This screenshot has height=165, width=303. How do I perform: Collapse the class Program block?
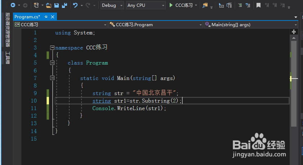point(52,63)
